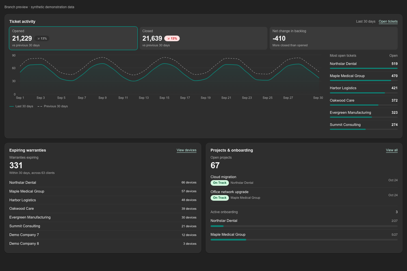Click the Sep 30 label on the chart axis
The width and height of the screenshot is (407, 271).
pyautogui.click(x=318, y=98)
